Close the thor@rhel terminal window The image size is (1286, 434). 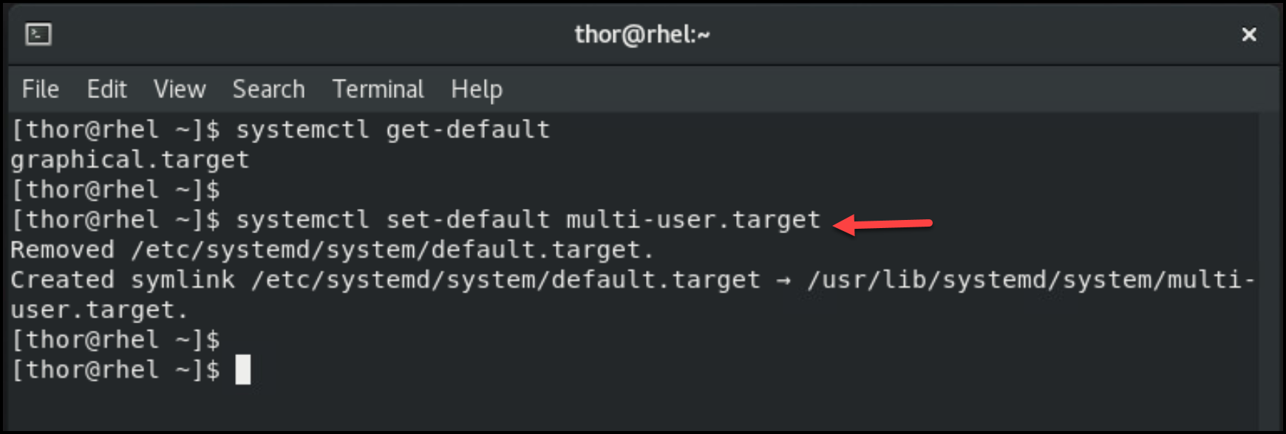click(x=1248, y=35)
